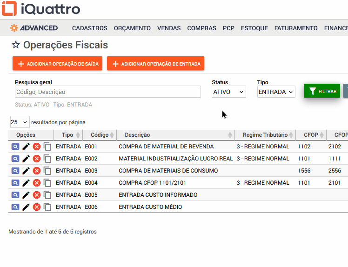
Task: Delete row E006 using the red X icon
Action: [x=37, y=207]
